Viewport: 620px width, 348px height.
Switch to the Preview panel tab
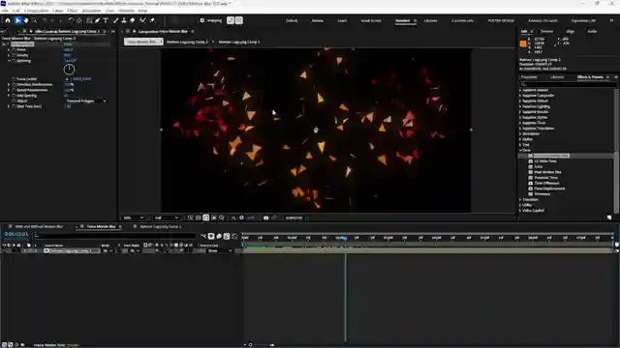click(546, 31)
